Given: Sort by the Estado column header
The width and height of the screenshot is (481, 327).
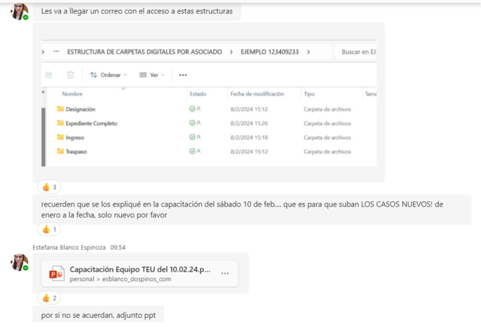Looking at the screenshot, I should click(198, 94).
